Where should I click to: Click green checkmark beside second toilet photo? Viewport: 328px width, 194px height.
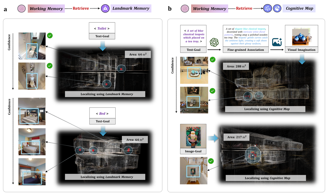pyautogui.click(x=50, y=66)
